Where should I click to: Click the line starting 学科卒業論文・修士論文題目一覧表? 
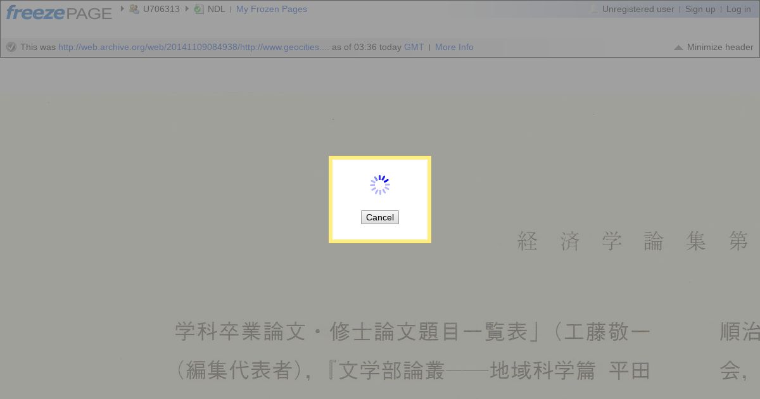413,332
